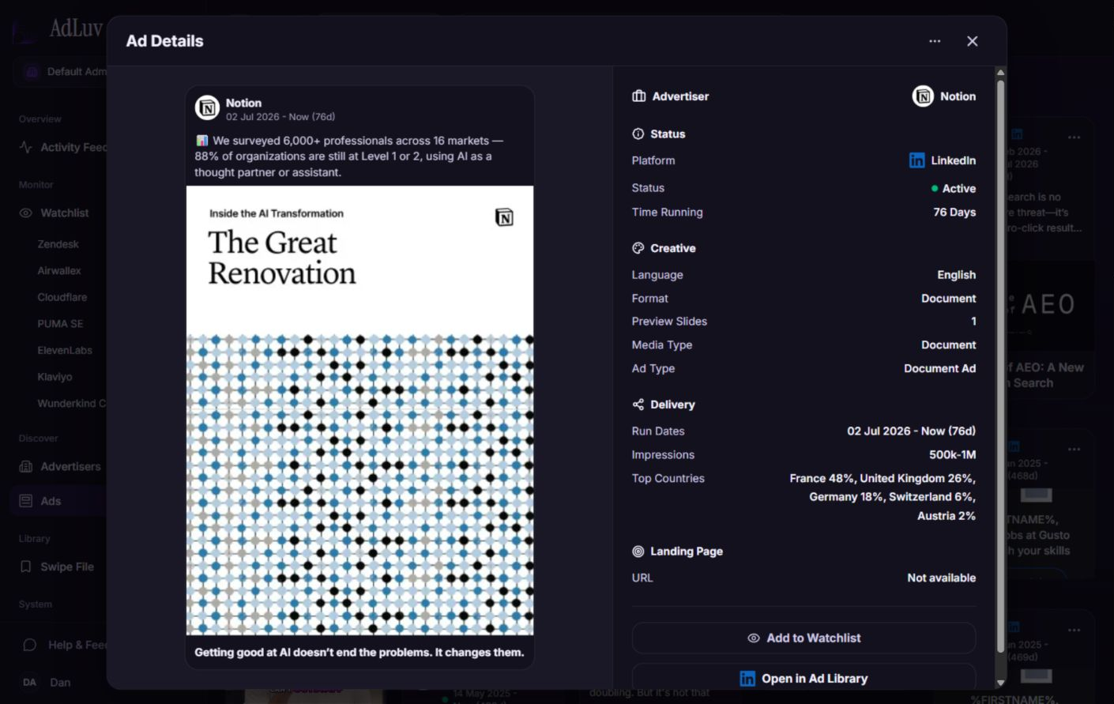
Task: Open the DA user avatar
Action: pyautogui.click(x=30, y=683)
